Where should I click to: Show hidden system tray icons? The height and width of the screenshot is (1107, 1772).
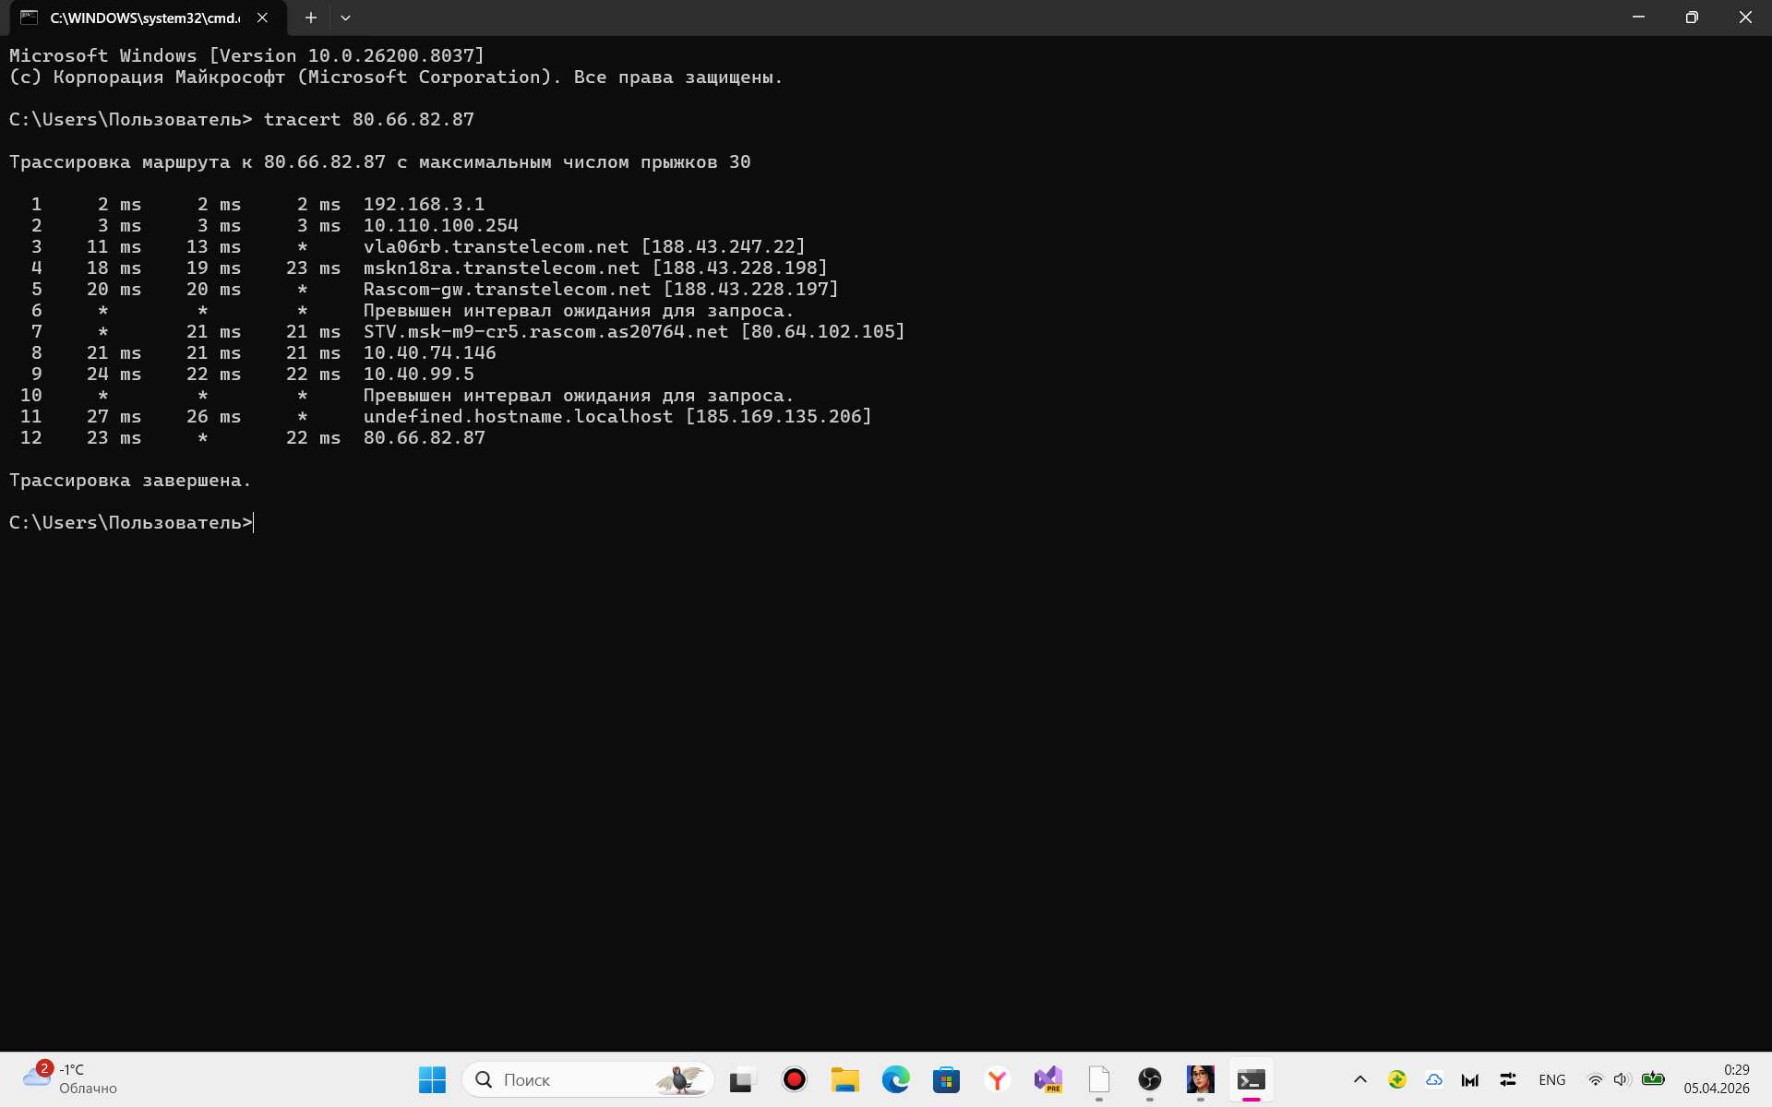pos(1359,1079)
